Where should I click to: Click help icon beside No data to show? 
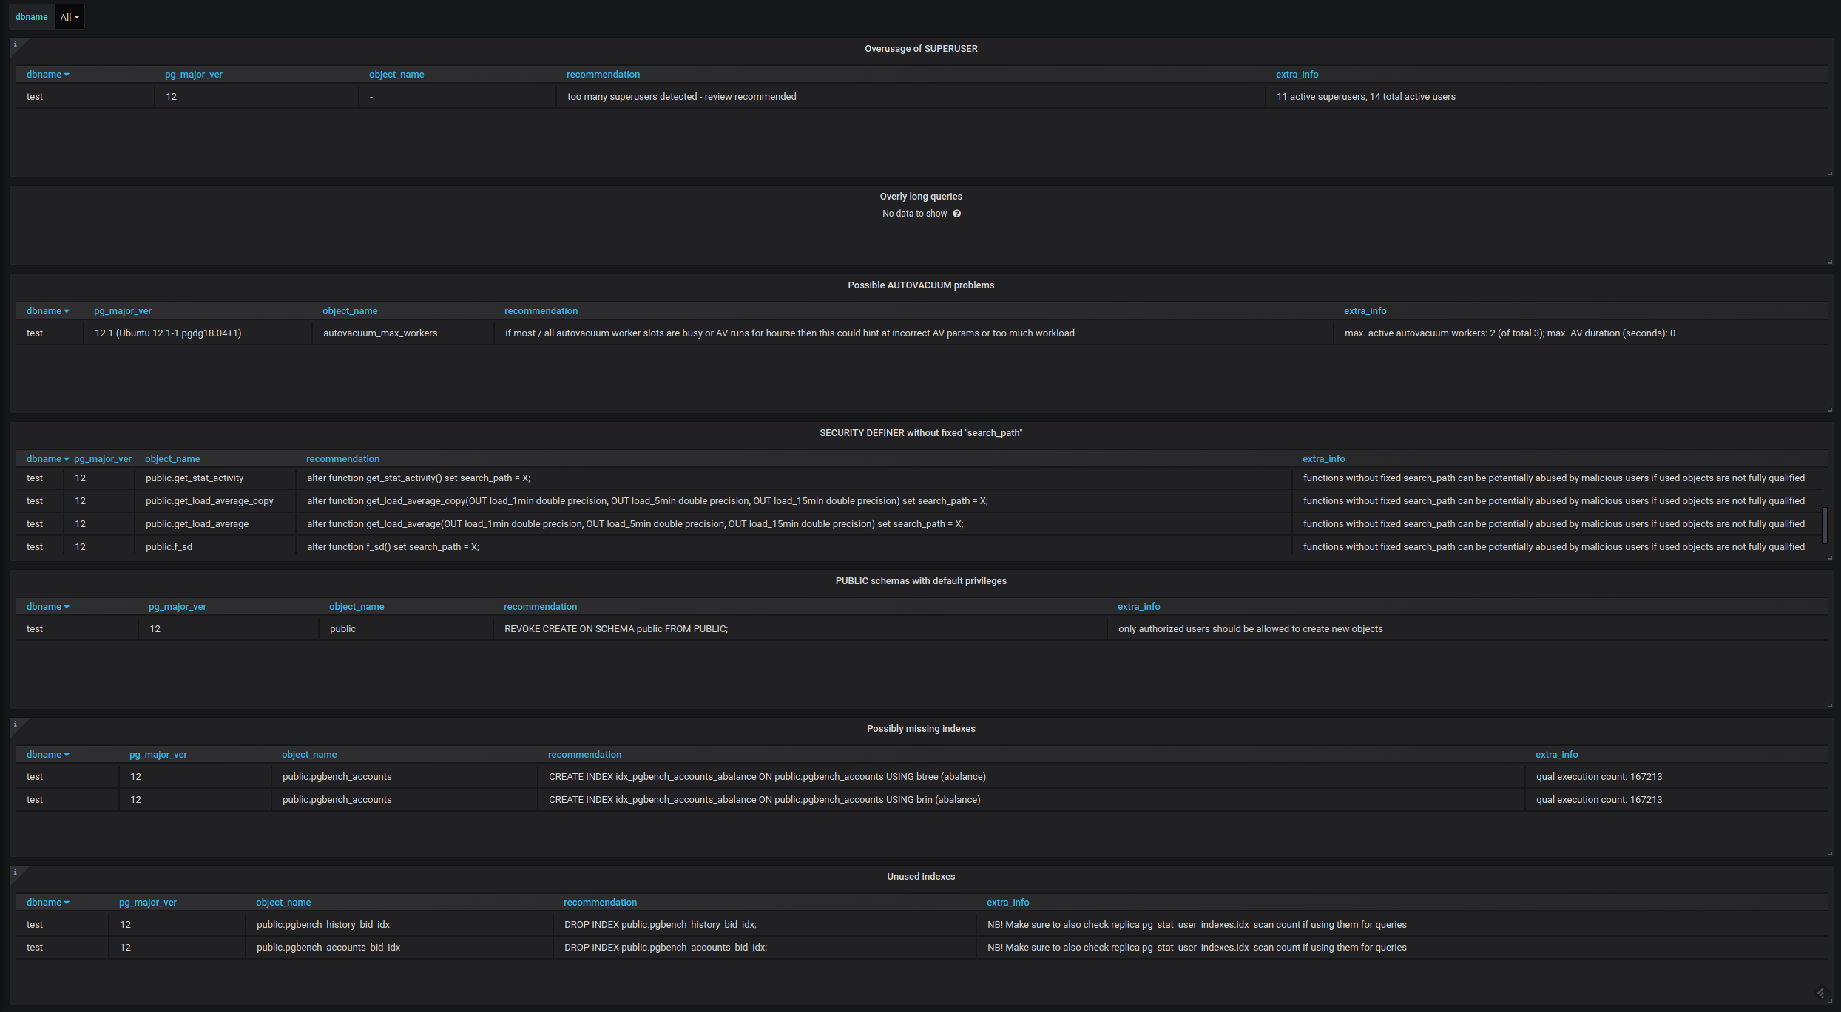click(956, 214)
